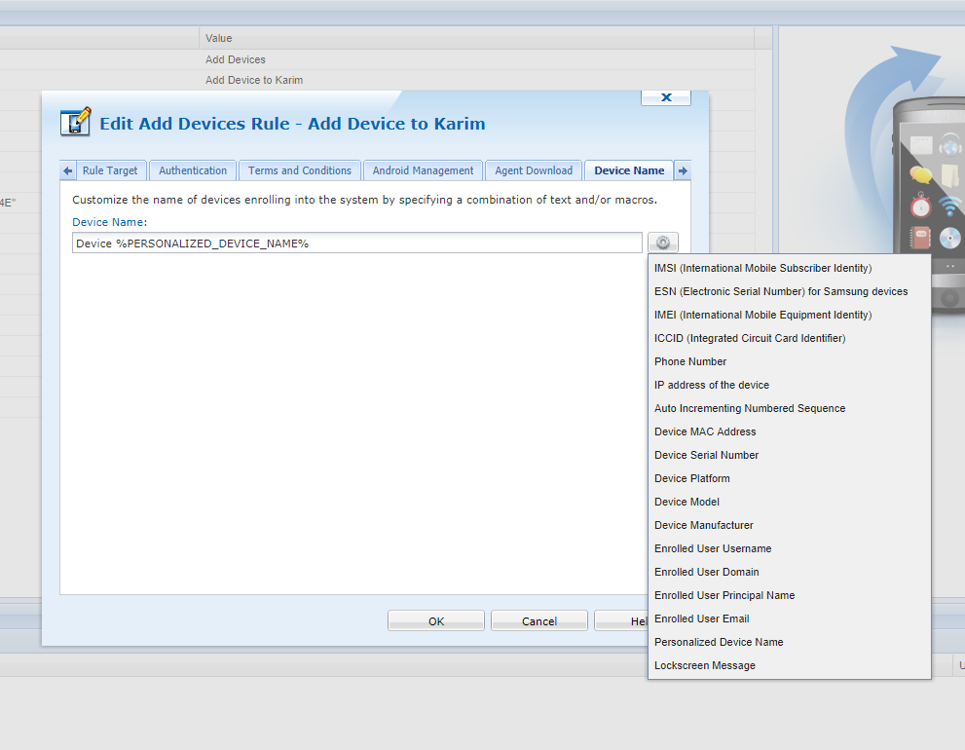The width and height of the screenshot is (965, 750).
Task: Choose Device Serial Number macro
Action: 706,455
